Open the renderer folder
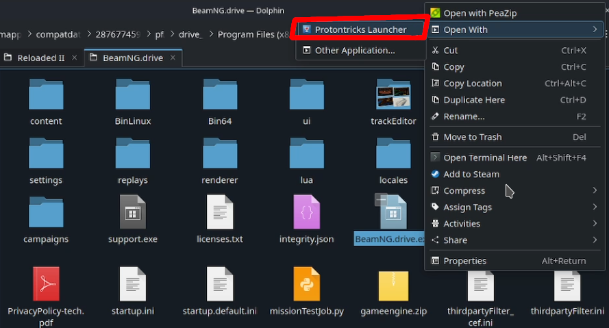This screenshot has width=609, height=328. tap(220, 153)
